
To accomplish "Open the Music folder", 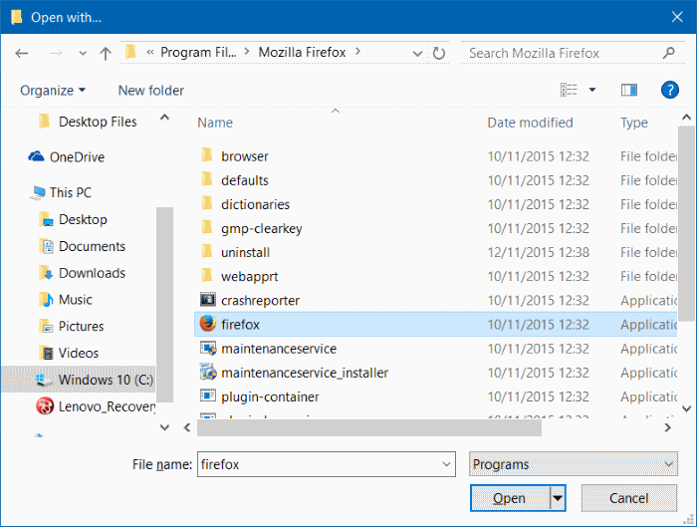I will 66,299.
